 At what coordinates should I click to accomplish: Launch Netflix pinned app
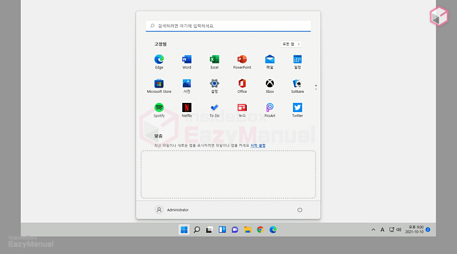tap(186, 110)
